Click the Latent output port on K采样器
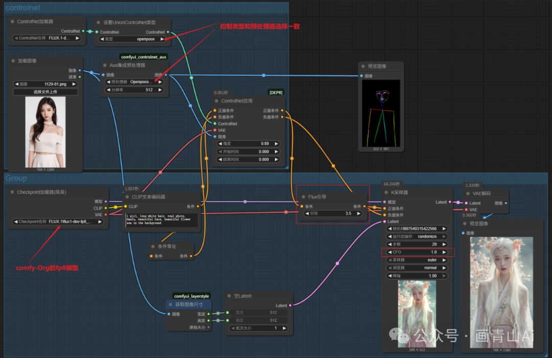Screen dimensions: 552x358 coord(450,202)
